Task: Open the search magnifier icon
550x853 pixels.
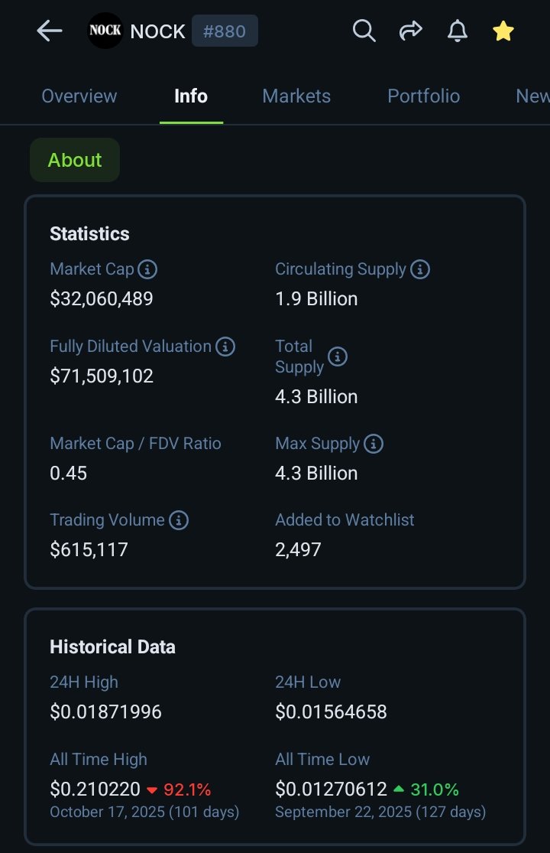Action: point(364,31)
